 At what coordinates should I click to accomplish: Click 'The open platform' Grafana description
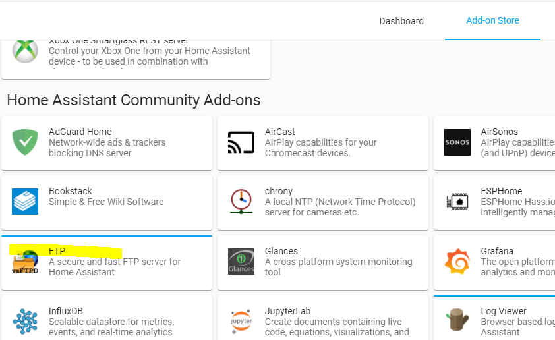point(517,262)
